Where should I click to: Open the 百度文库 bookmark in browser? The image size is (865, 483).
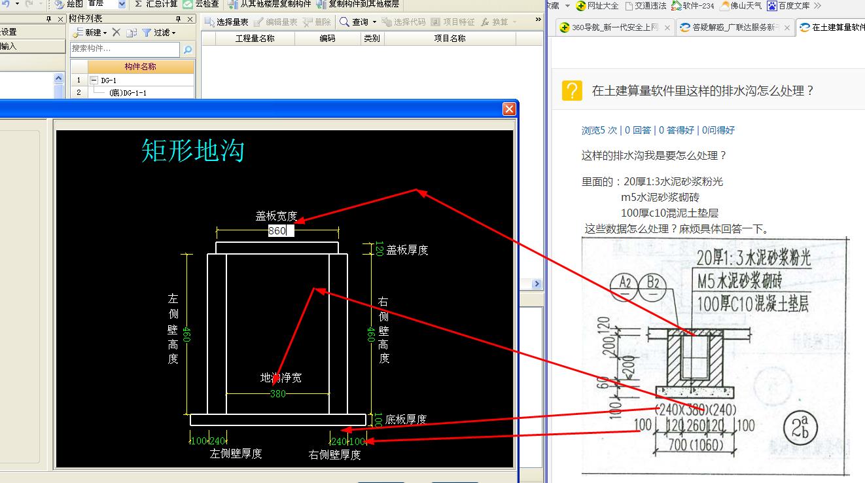(788, 6)
